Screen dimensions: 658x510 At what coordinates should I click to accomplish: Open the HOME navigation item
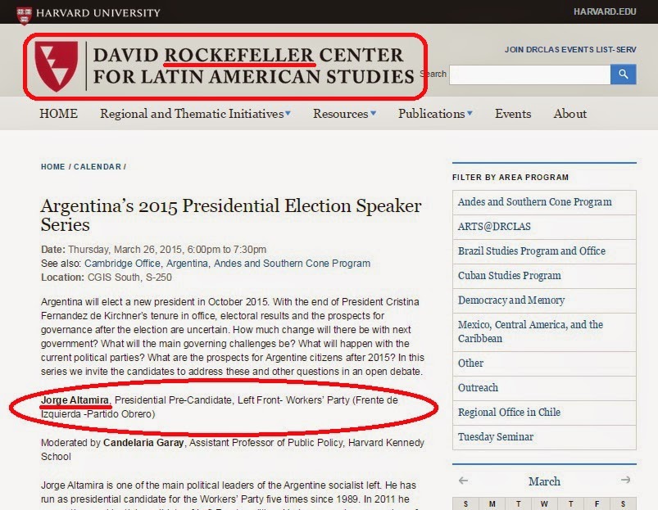[x=58, y=114]
